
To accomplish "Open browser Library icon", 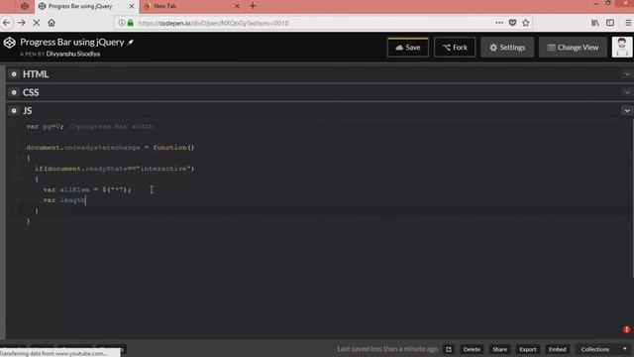I will (595, 23).
